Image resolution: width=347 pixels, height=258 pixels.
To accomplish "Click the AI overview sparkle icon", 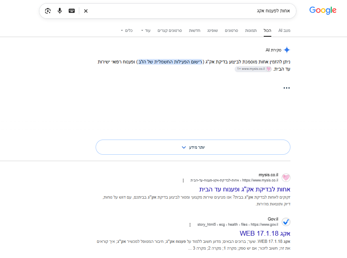I will click(287, 50).
